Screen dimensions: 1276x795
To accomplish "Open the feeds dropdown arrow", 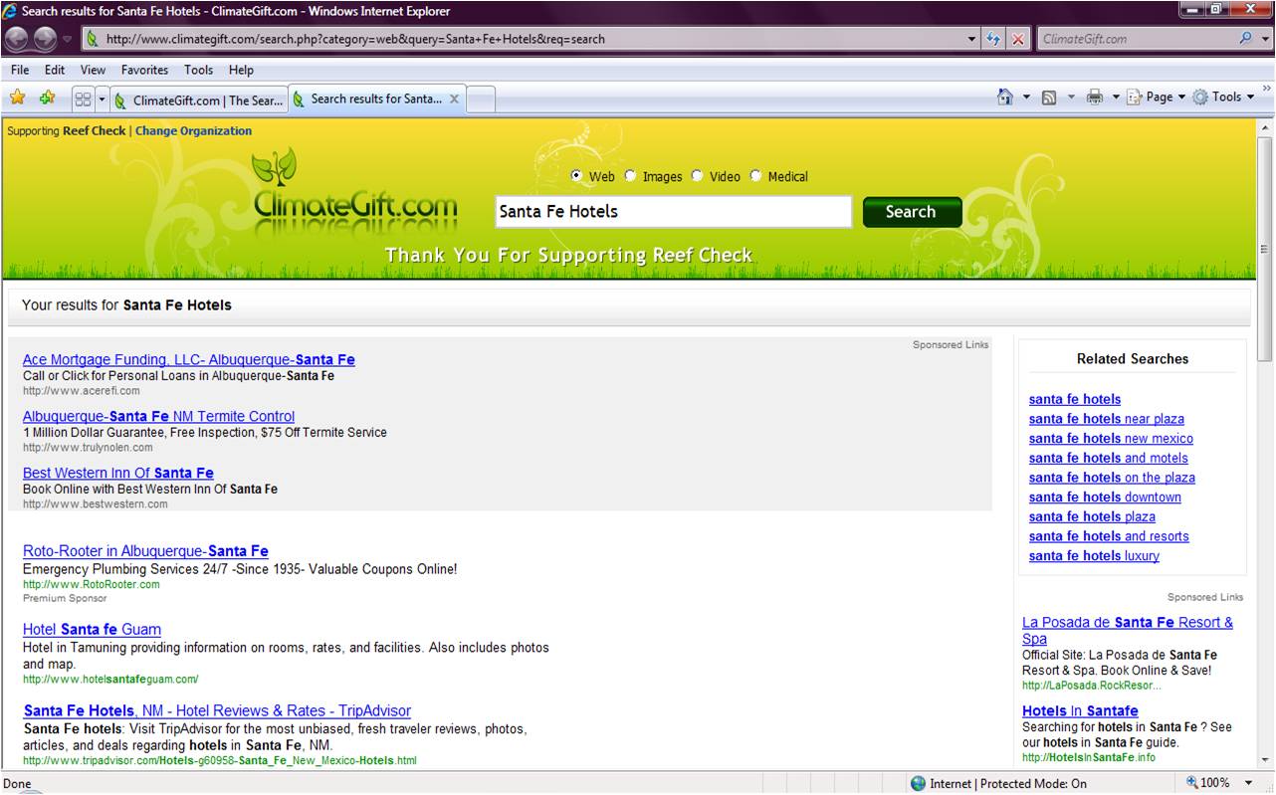I will (x=1071, y=98).
